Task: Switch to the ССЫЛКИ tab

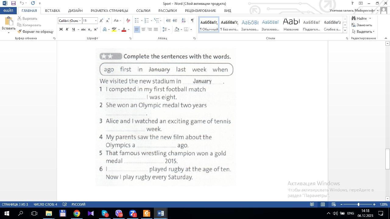Action: coord(143,10)
